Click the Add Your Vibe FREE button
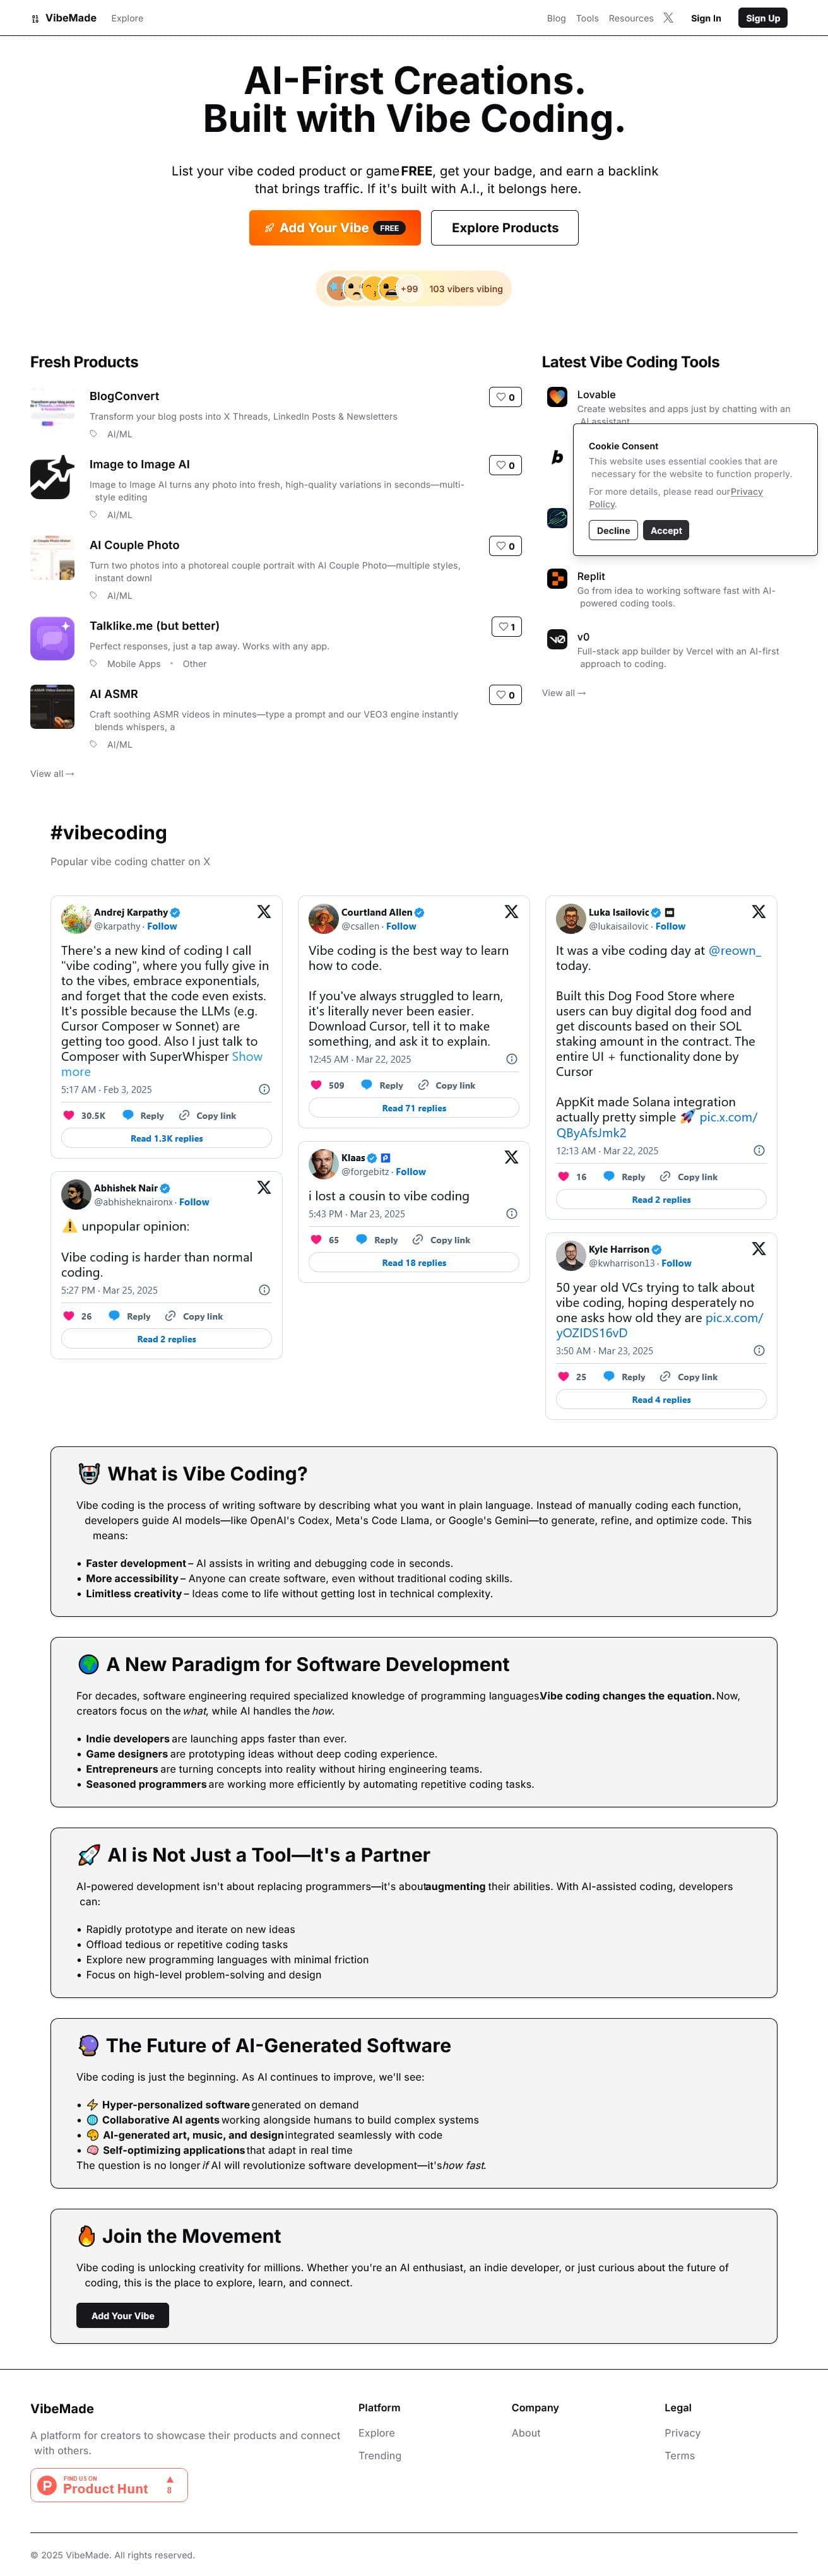The height and width of the screenshot is (2576, 828). [x=334, y=228]
